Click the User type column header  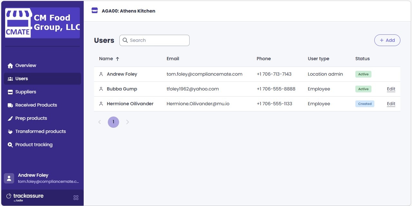pos(318,59)
